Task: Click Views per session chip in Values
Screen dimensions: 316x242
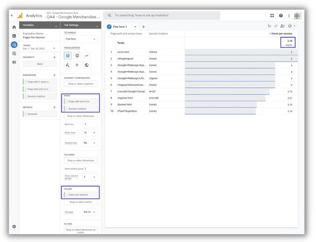Action: 81,195
